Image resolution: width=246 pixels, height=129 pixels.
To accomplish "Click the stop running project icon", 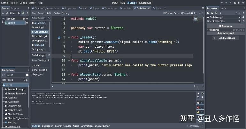I will coord(230,3).
